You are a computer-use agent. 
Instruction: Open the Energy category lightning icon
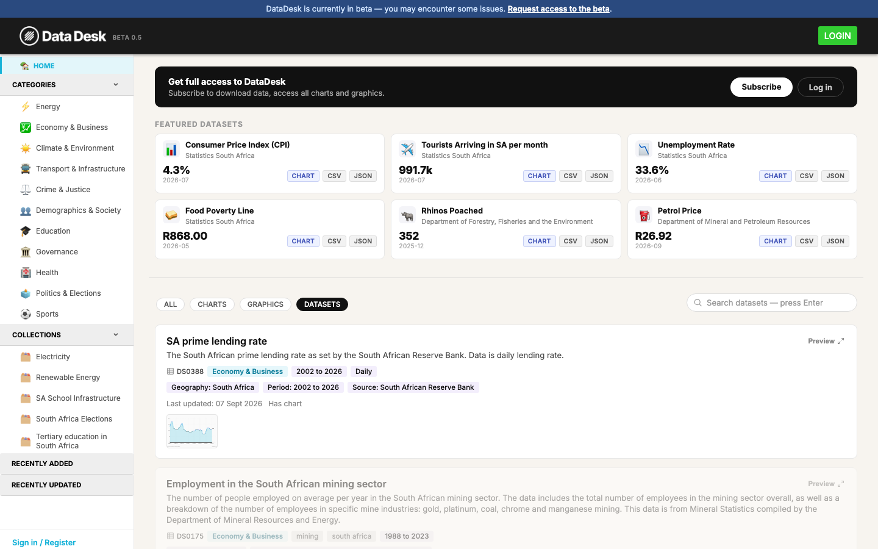[x=26, y=107]
